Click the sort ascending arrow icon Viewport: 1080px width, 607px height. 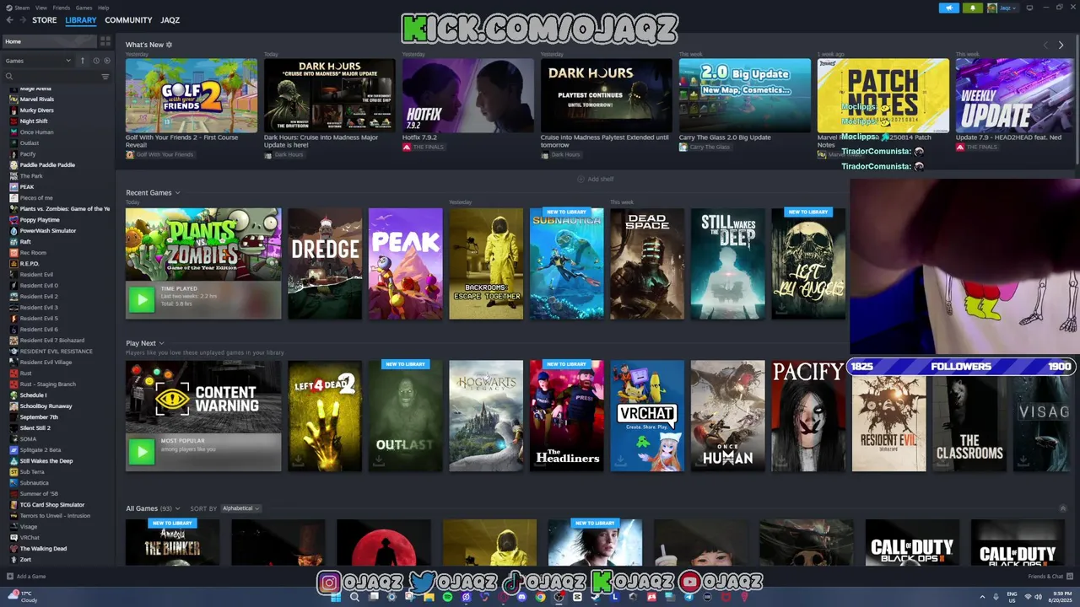pyautogui.click(x=82, y=61)
